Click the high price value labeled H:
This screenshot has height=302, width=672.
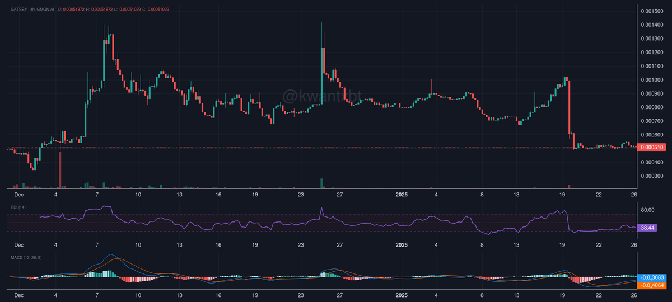101,10
